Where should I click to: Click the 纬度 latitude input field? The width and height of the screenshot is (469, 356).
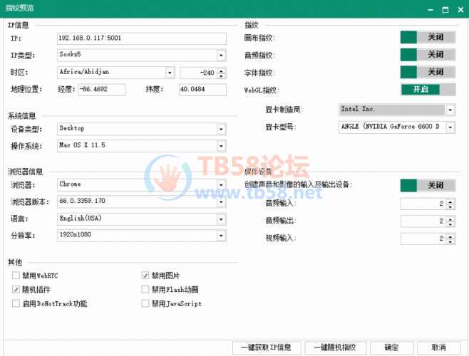click(x=203, y=90)
